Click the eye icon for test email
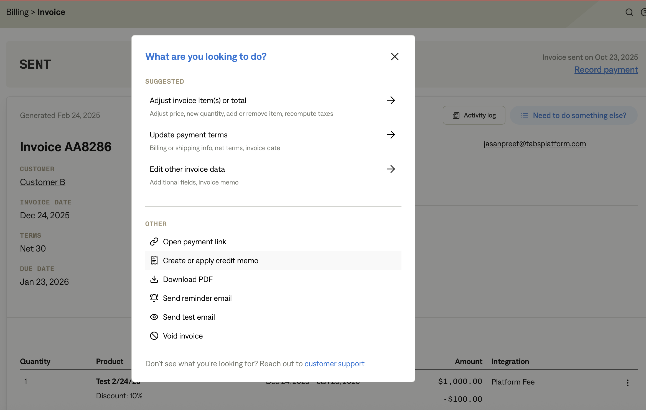 pos(154,317)
